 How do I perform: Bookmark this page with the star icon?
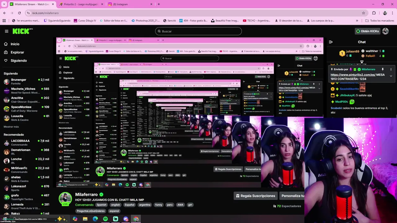coord(364,13)
